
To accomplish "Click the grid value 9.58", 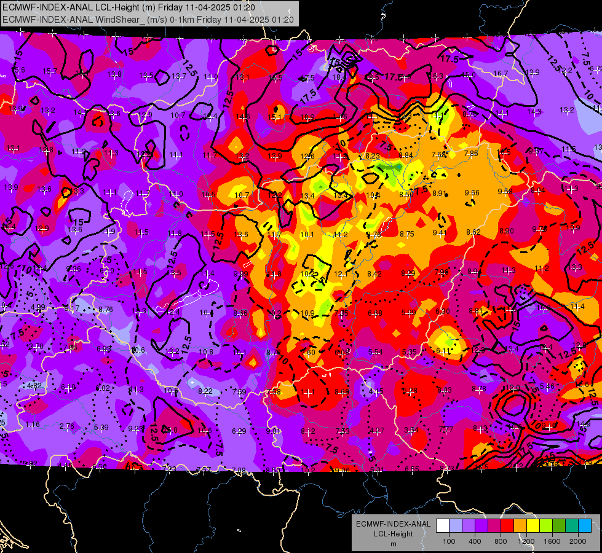I will 505,191.
